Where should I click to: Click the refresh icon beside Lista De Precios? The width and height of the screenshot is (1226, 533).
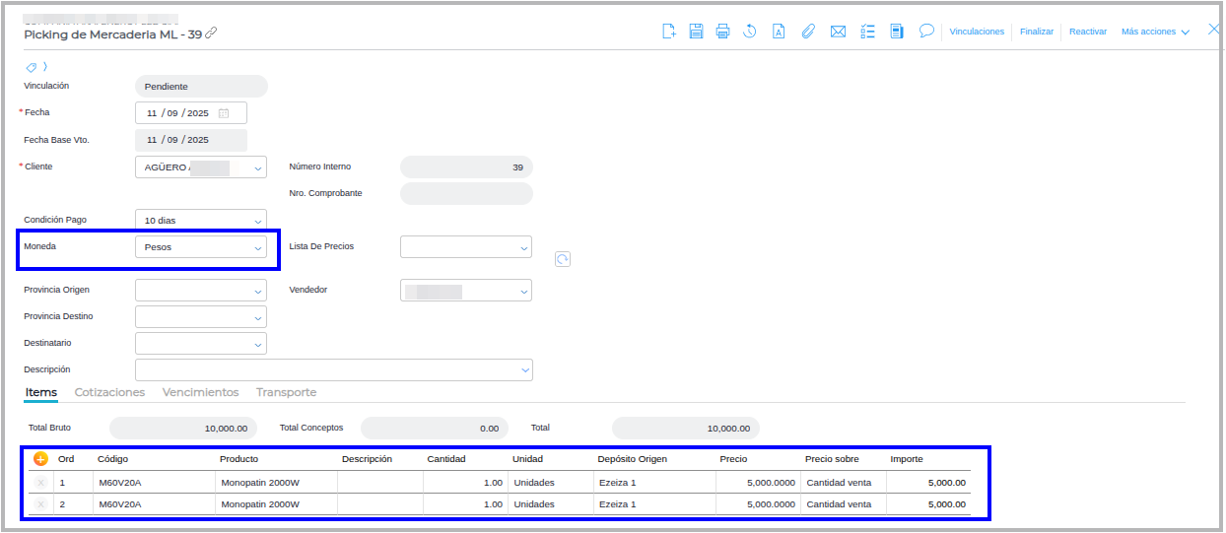tap(563, 259)
